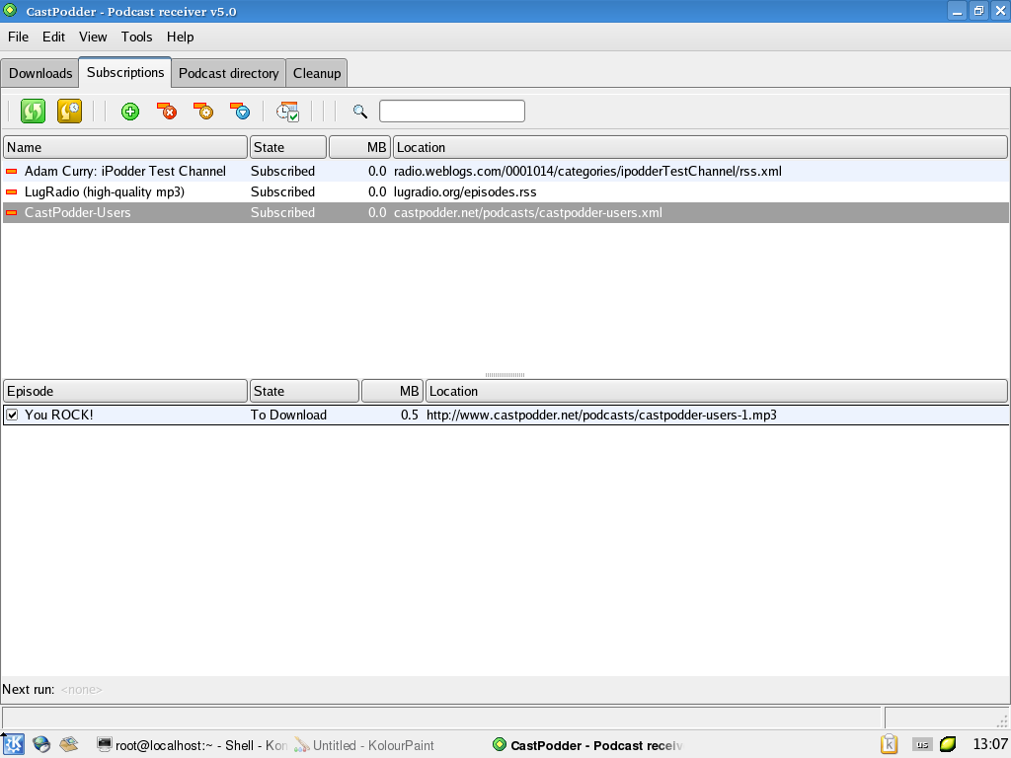Switch to the Untitled - KolourPaint window

364,745
